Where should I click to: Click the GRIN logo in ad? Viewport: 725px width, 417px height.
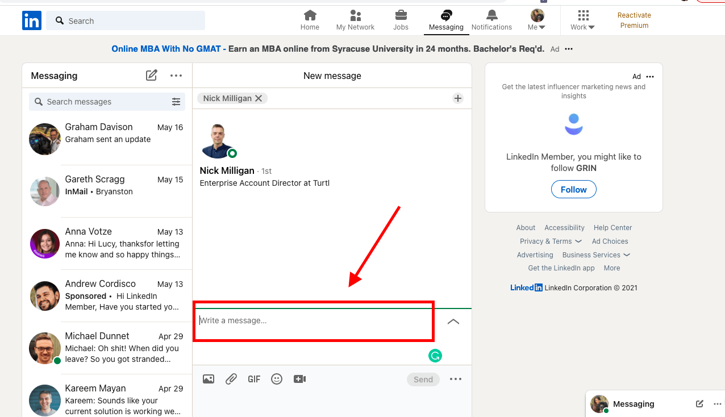[574, 124]
